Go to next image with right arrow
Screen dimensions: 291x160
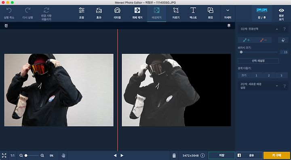(122, 156)
